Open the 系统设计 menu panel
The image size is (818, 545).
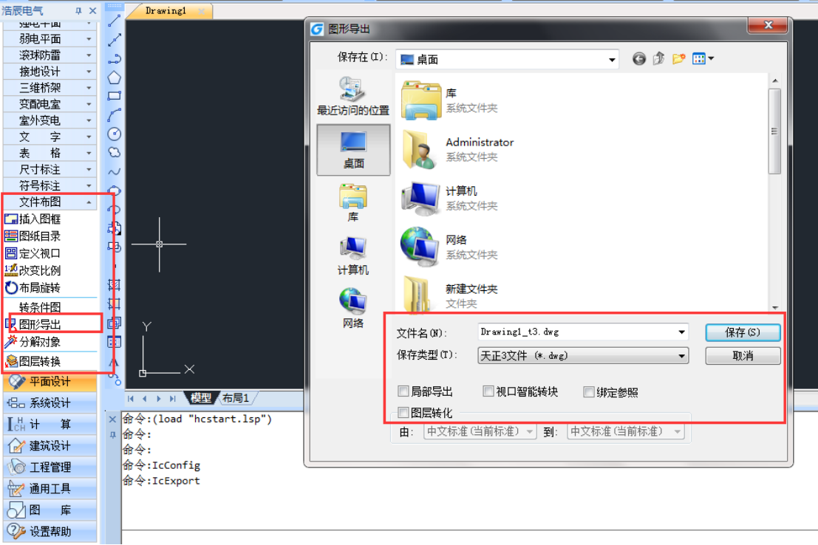click(50, 403)
